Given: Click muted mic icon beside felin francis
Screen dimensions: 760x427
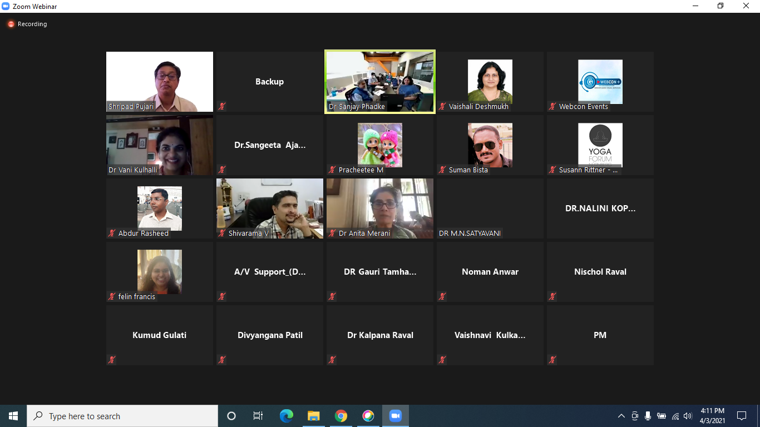Looking at the screenshot, I should pyautogui.click(x=112, y=296).
